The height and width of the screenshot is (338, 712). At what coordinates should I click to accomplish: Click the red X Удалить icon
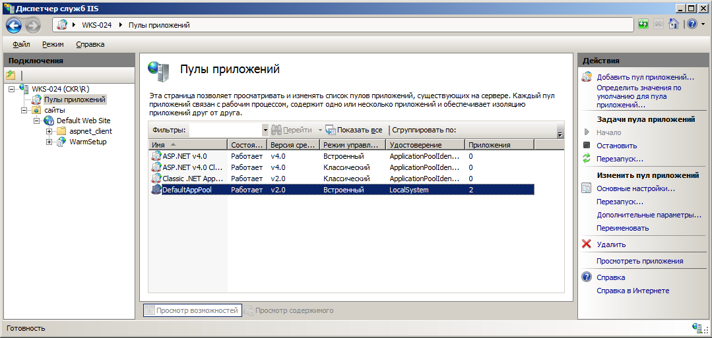(x=586, y=244)
